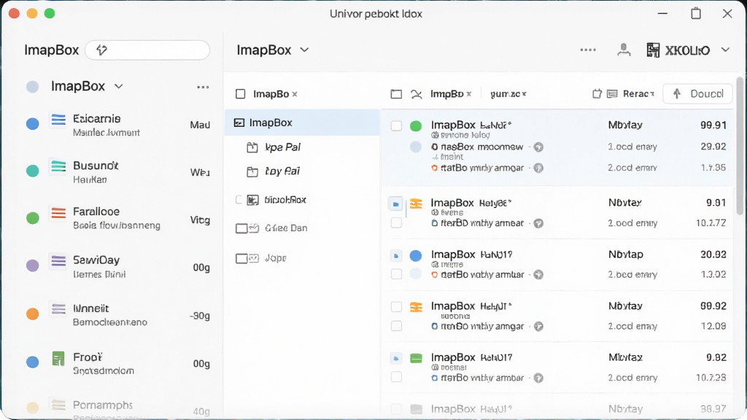Viewport: 747px width, 420px height.
Task: Click the Univor pebokt Idox window title
Action: point(376,14)
